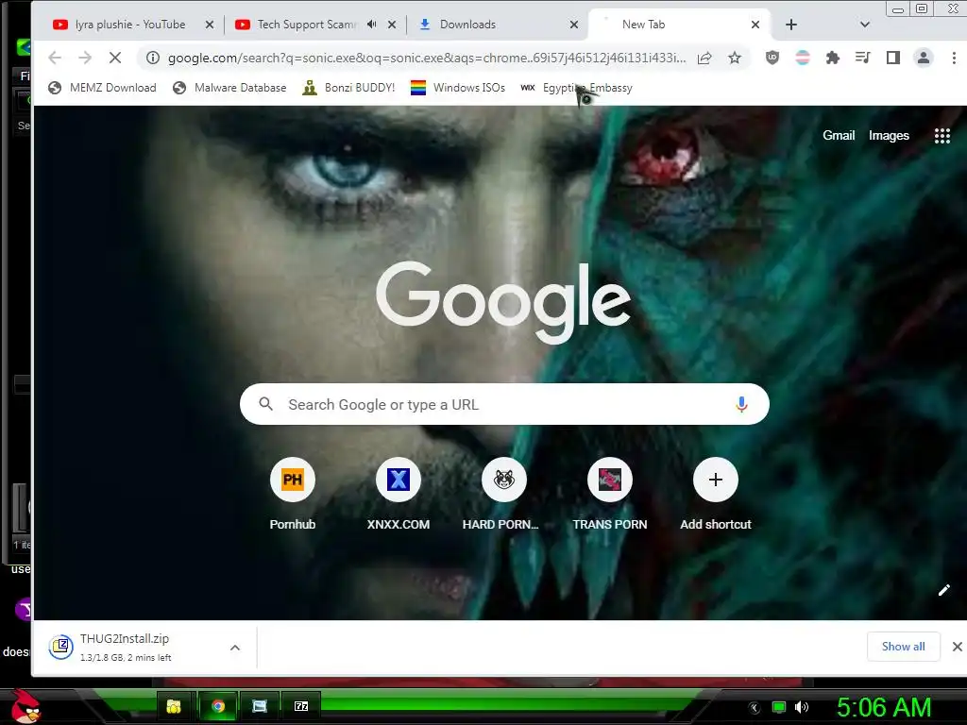Close the lyra plushie YouTube tab

(x=209, y=25)
